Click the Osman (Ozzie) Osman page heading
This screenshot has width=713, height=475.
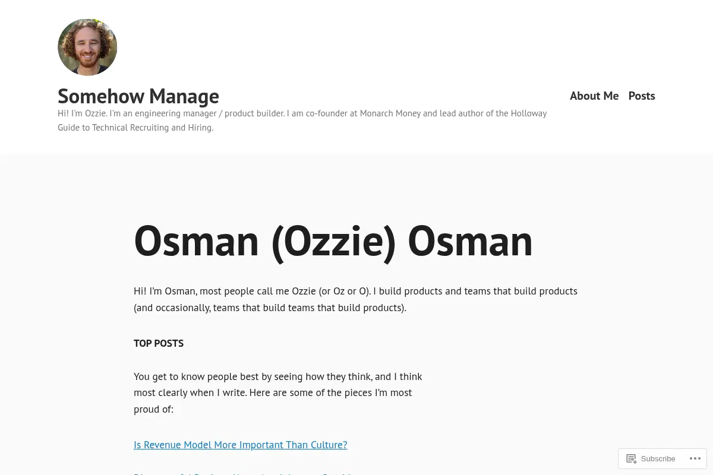tap(333, 240)
